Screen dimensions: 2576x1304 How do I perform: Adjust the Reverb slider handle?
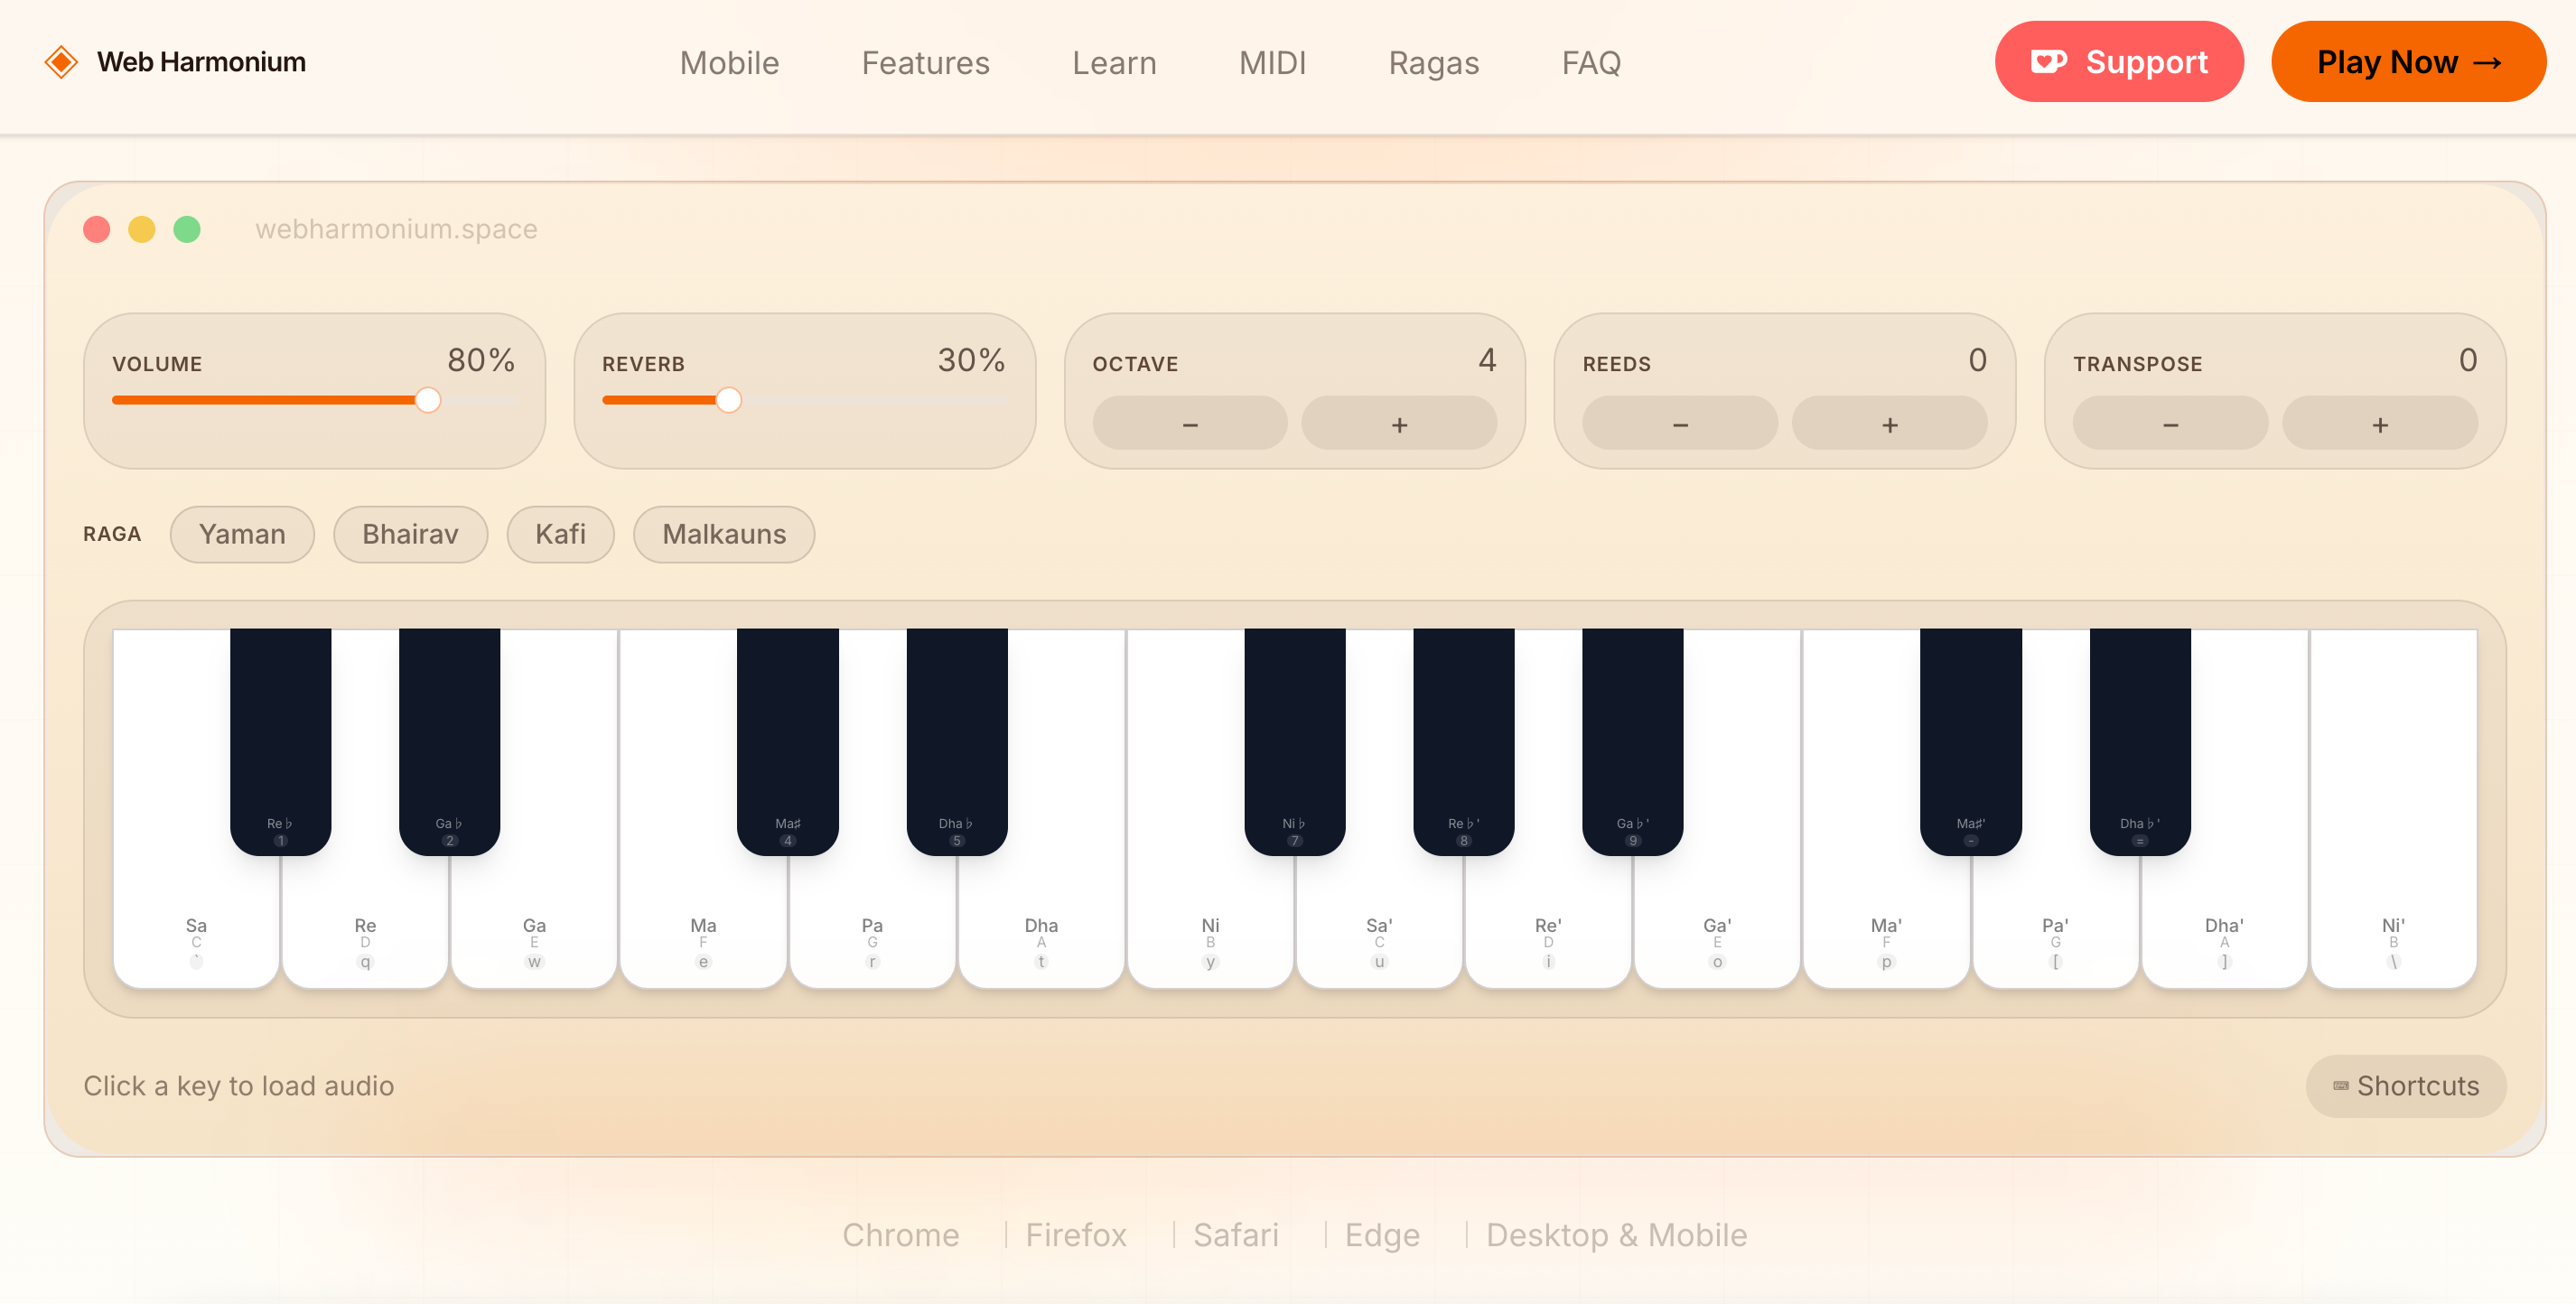pyautogui.click(x=729, y=400)
